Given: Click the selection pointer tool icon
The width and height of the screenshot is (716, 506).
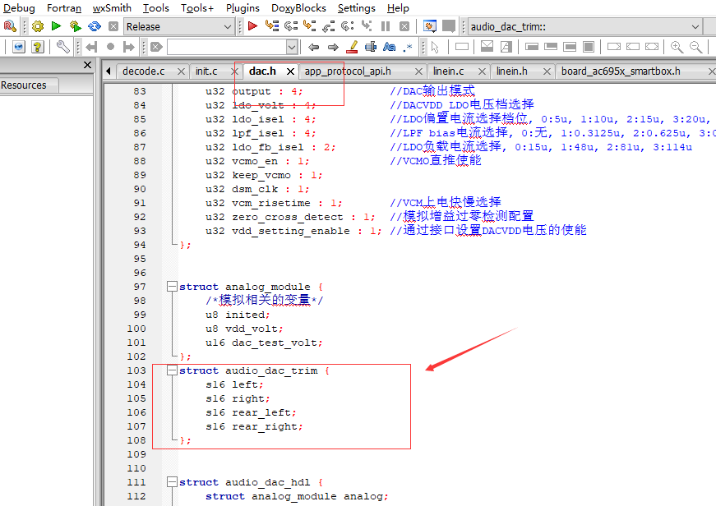Looking at the screenshot, I should tap(434, 47).
